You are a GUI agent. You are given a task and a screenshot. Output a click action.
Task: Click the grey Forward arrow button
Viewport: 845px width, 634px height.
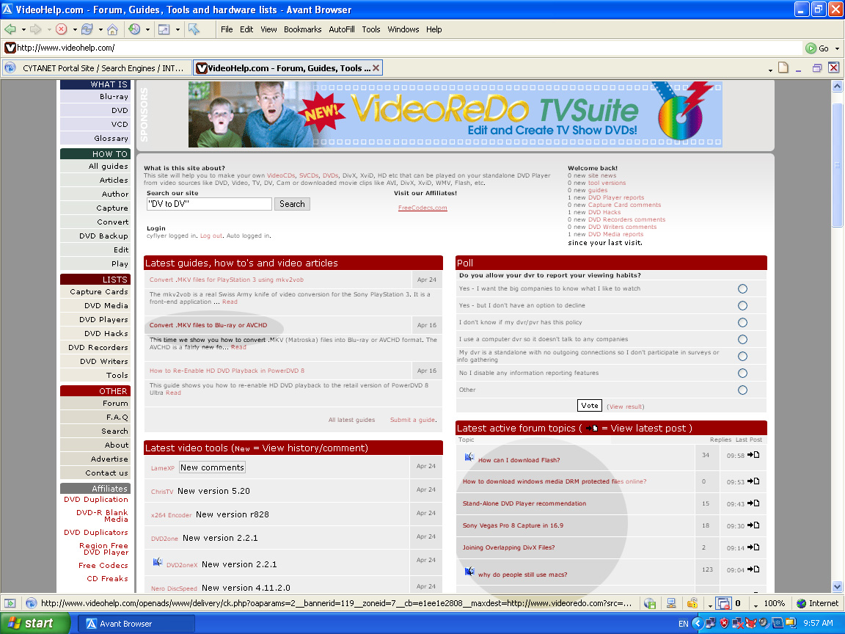click(35, 29)
